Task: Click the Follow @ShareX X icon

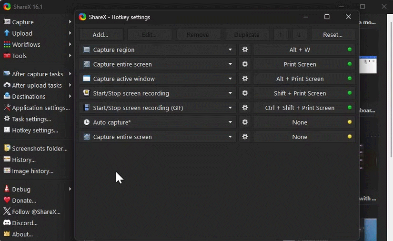Action: coord(7,211)
